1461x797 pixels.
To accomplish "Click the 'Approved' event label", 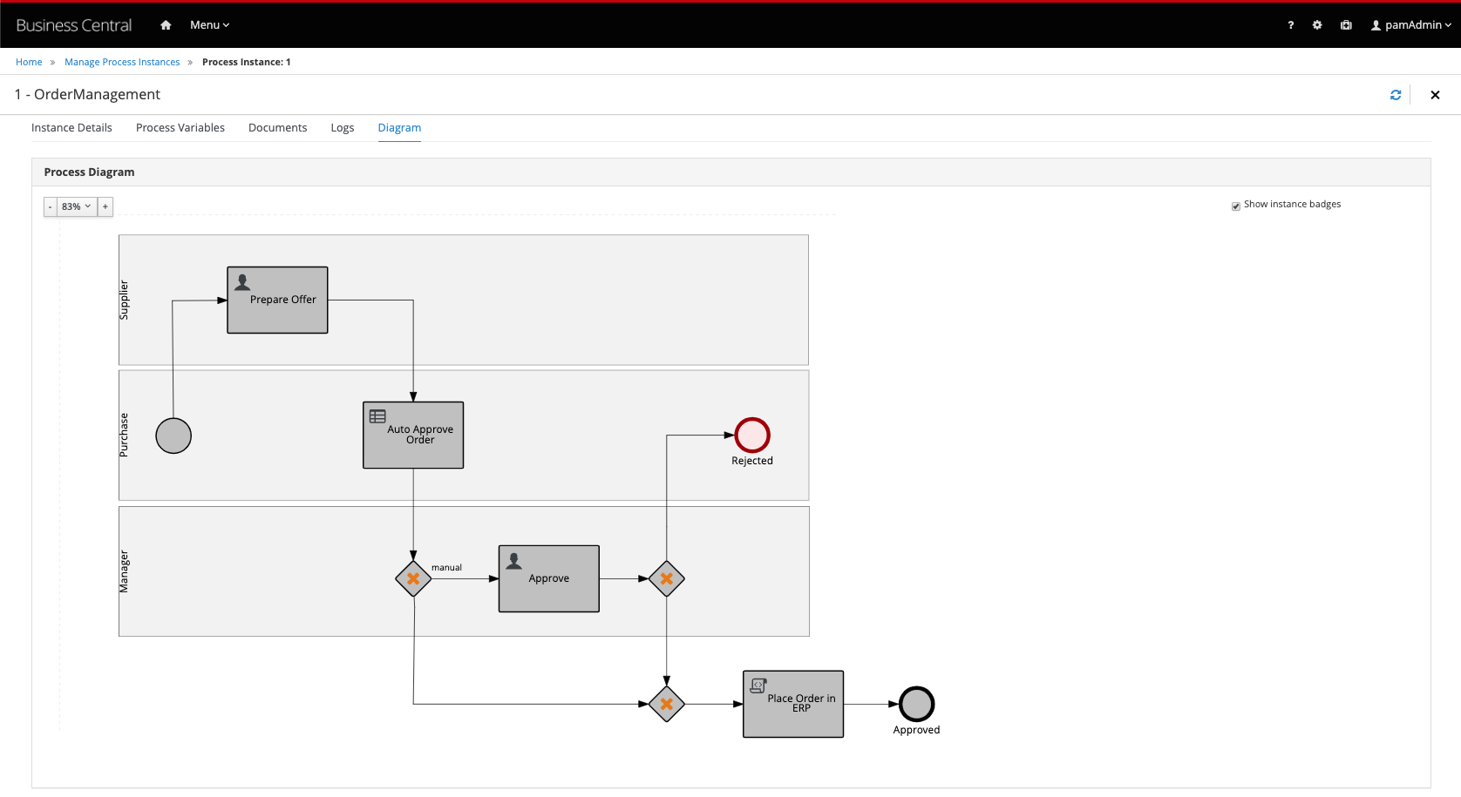I will click(x=916, y=730).
